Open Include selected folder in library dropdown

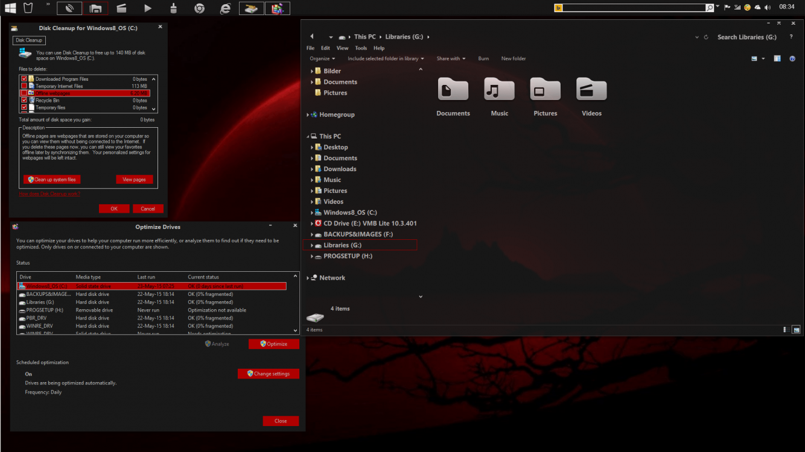[386, 58]
